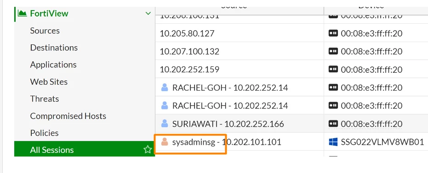Screen dimensions: 428x173
Task: Open the Web Sites page
Action: [x=49, y=82]
